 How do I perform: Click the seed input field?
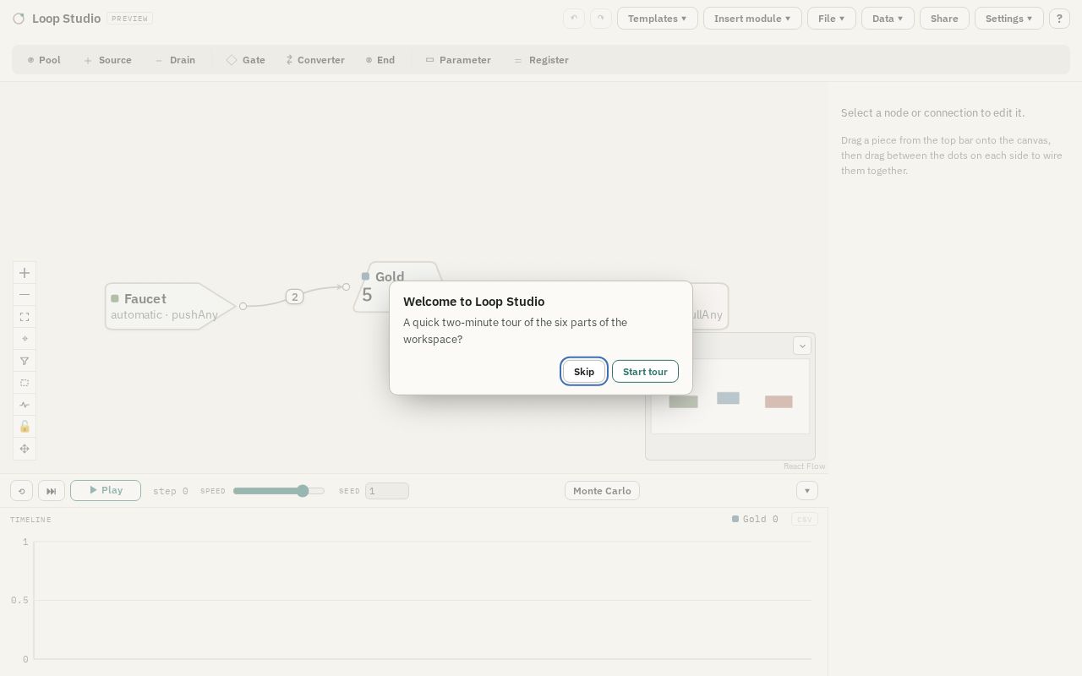387,491
